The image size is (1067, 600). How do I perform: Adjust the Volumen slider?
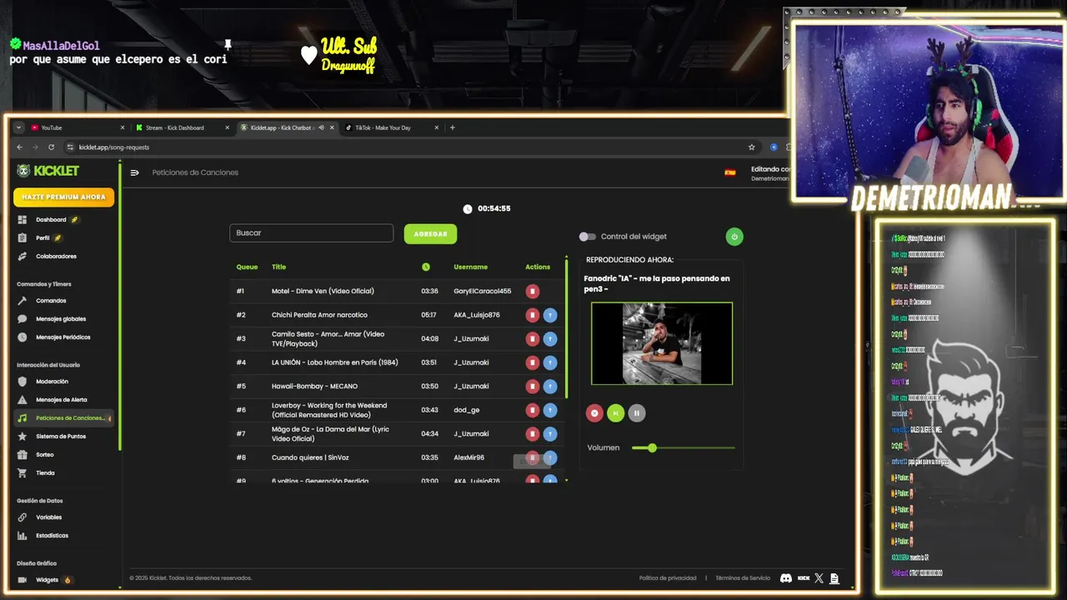683,448
